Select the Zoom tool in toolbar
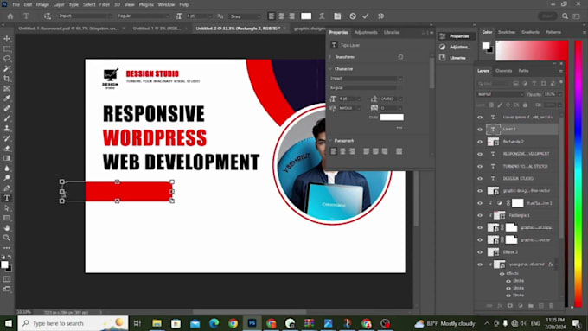588x331 pixels. tap(7, 238)
